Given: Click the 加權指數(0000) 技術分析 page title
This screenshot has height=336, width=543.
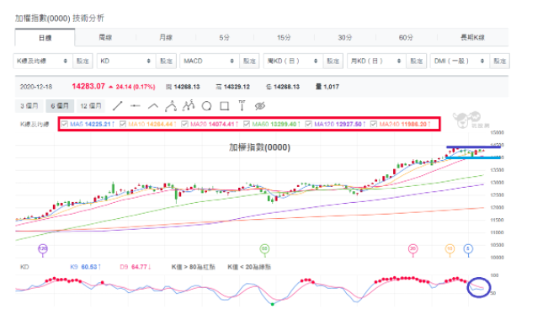Looking at the screenshot, I should [59, 18].
